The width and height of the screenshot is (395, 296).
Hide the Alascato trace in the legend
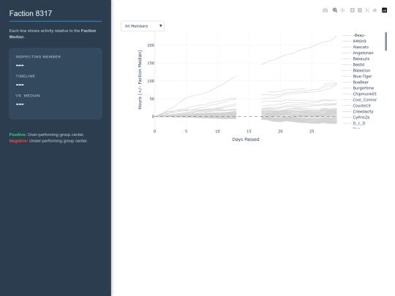(361, 47)
